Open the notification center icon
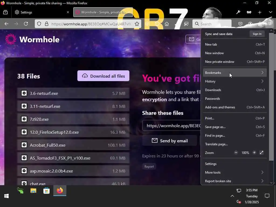 coord(267,196)
